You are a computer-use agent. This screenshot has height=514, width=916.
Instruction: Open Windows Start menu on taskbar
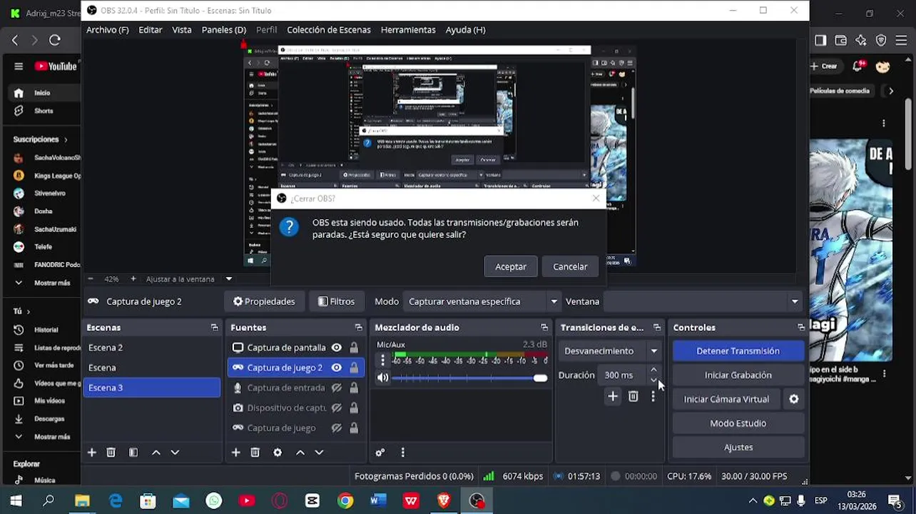[16, 500]
